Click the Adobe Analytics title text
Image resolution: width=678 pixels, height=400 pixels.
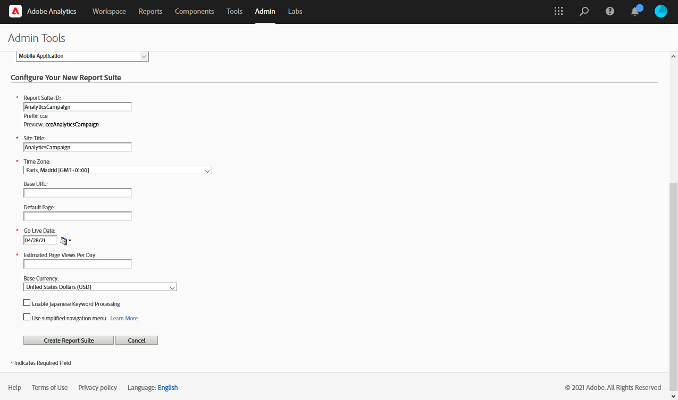[x=52, y=11]
